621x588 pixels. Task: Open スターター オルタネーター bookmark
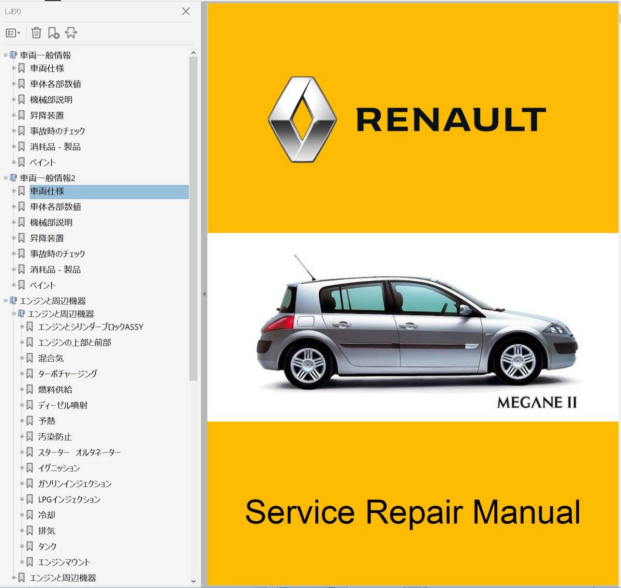coord(79,452)
